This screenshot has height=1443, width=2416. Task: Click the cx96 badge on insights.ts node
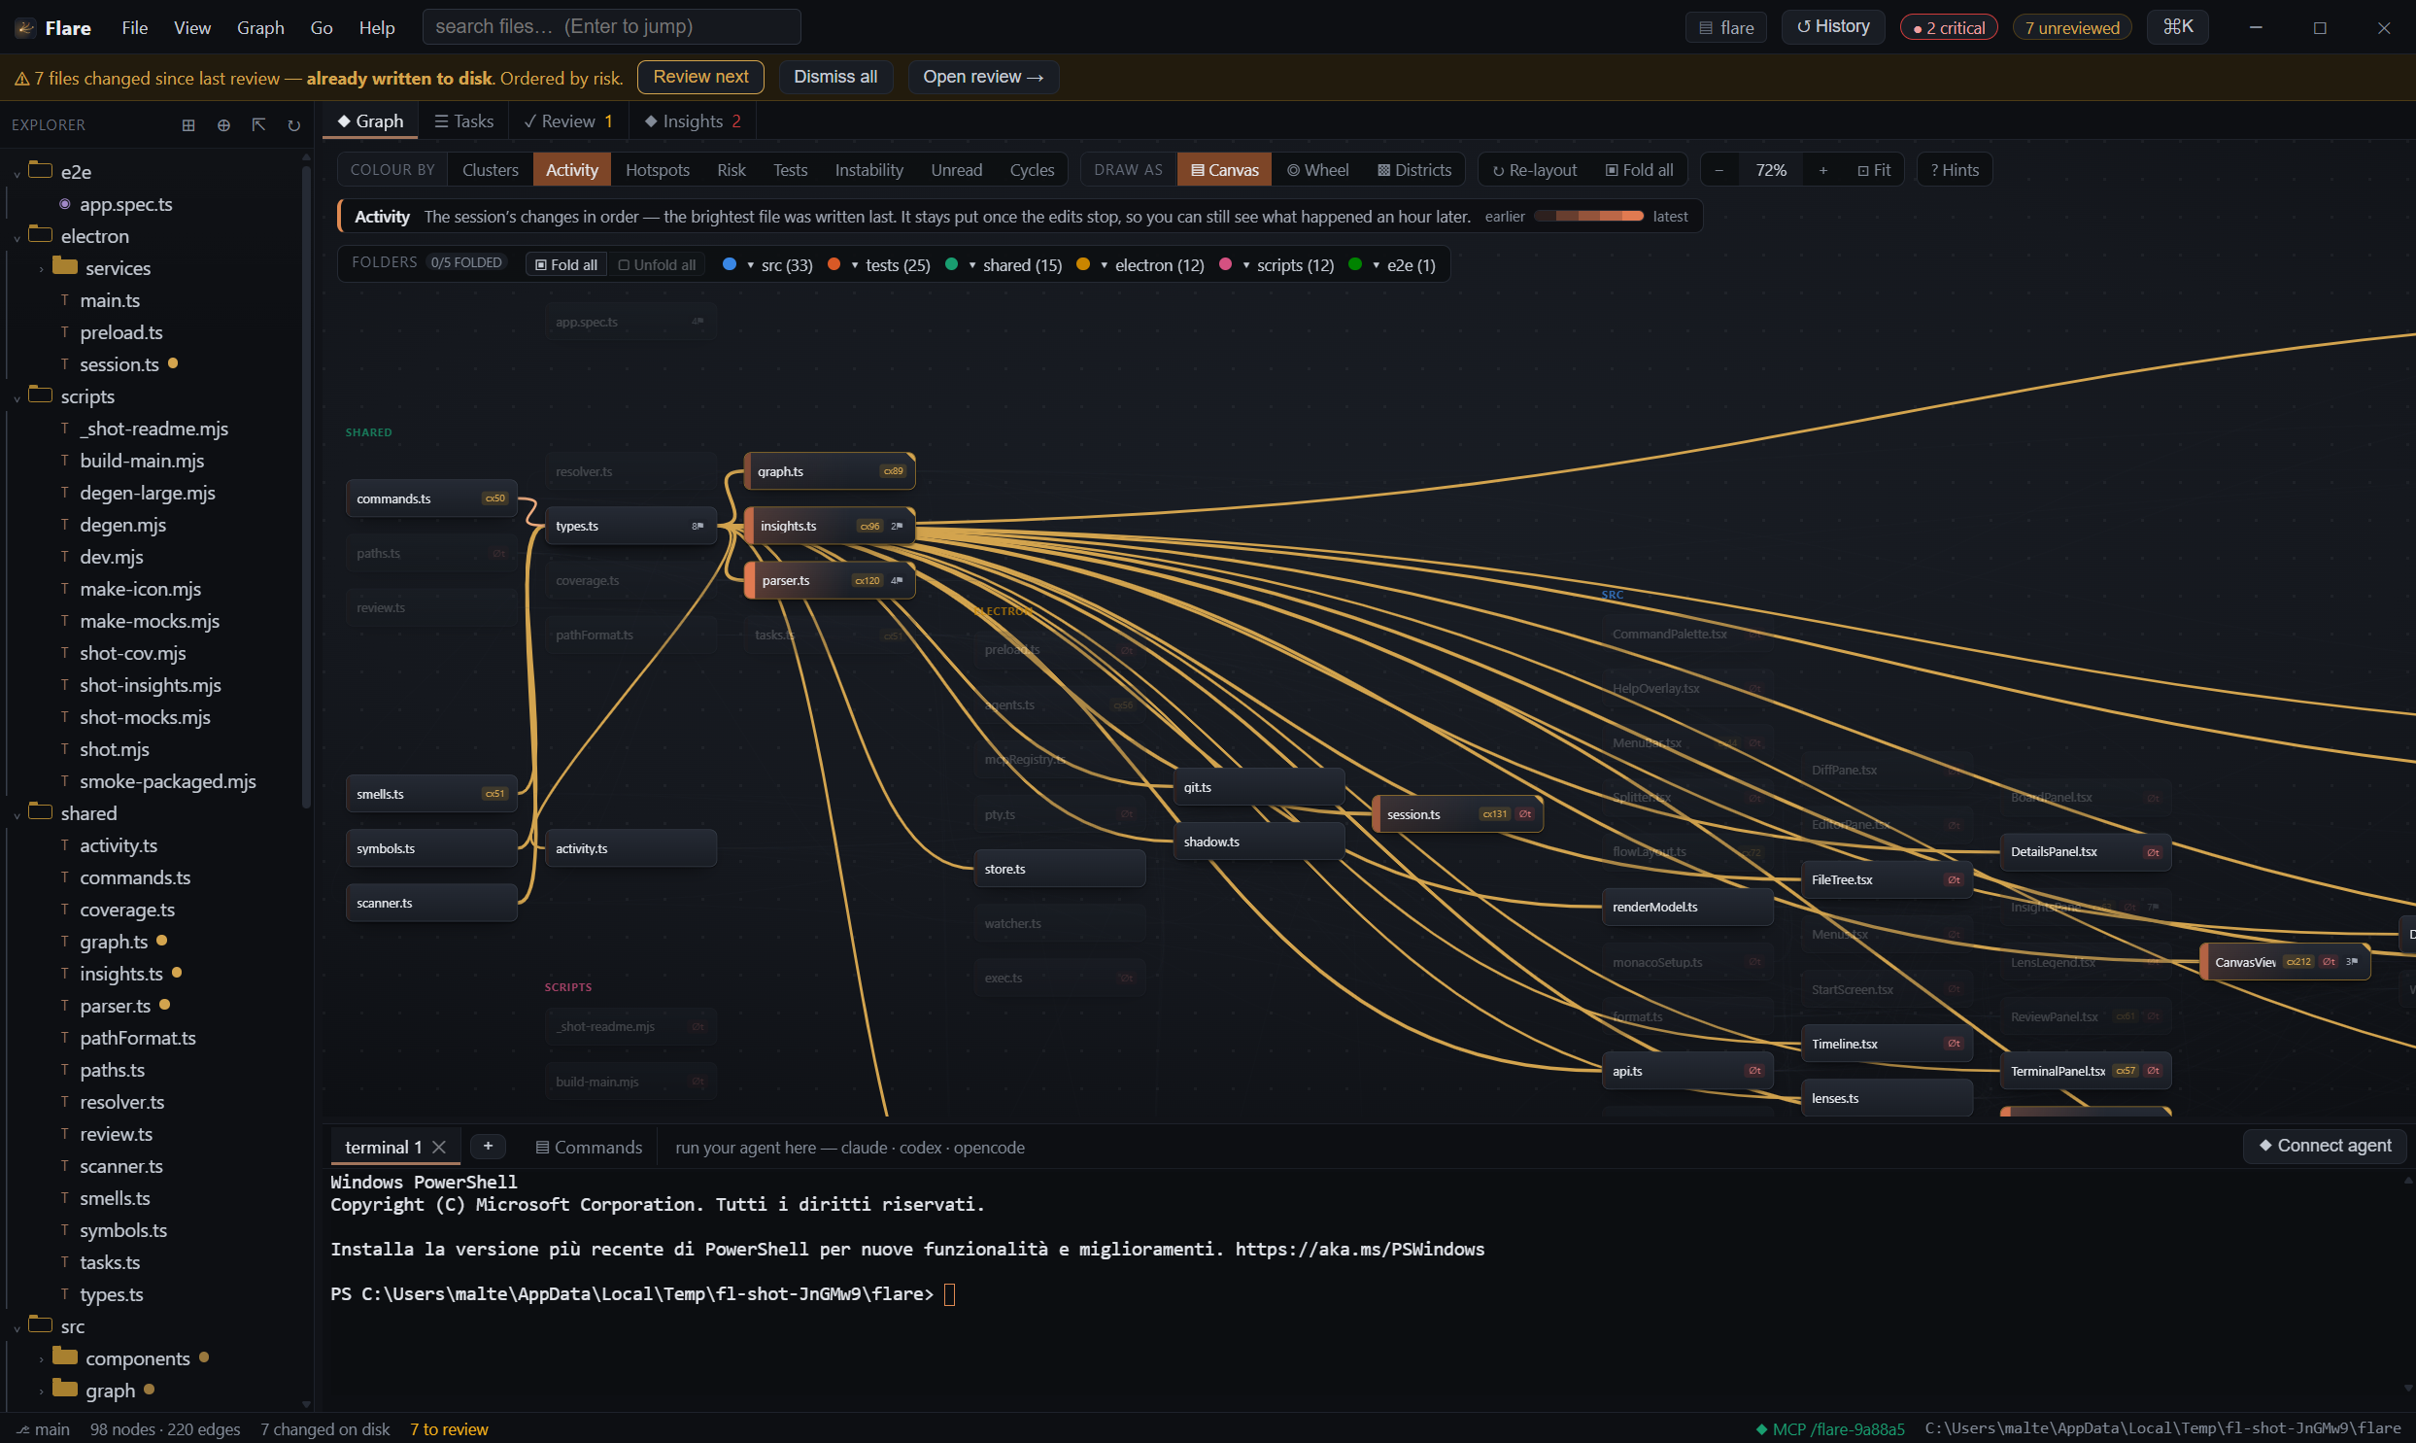click(x=869, y=526)
